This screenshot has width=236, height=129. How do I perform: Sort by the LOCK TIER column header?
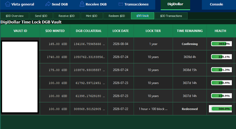[x=153, y=31]
